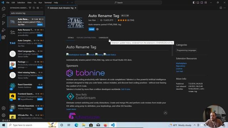
Task: Close the Auto Rename Tag editor tab
Action: tap(76, 8)
